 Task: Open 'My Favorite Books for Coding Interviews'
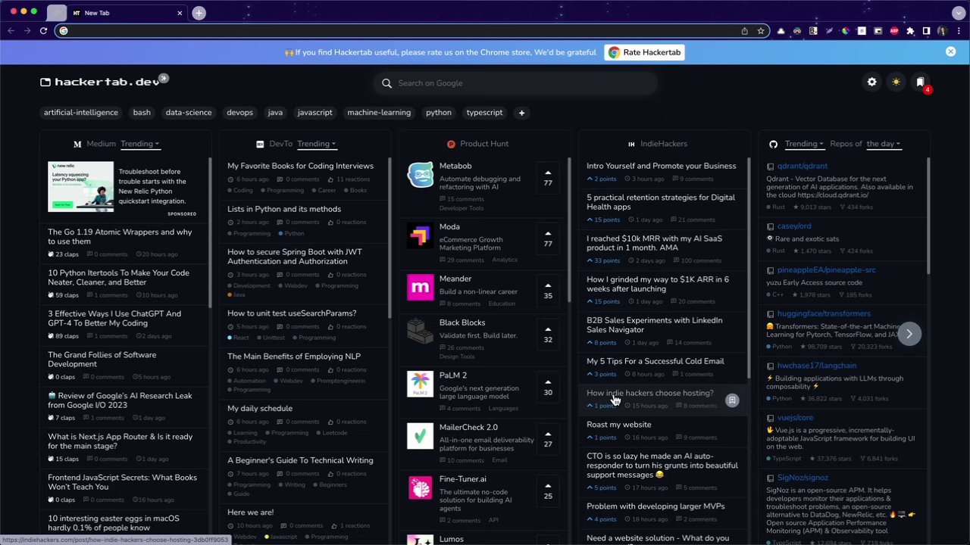pyautogui.click(x=300, y=166)
